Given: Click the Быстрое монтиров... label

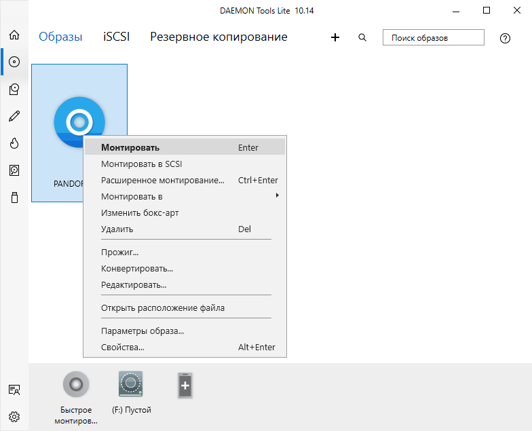Looking at the screenshot, I should 76,415.
